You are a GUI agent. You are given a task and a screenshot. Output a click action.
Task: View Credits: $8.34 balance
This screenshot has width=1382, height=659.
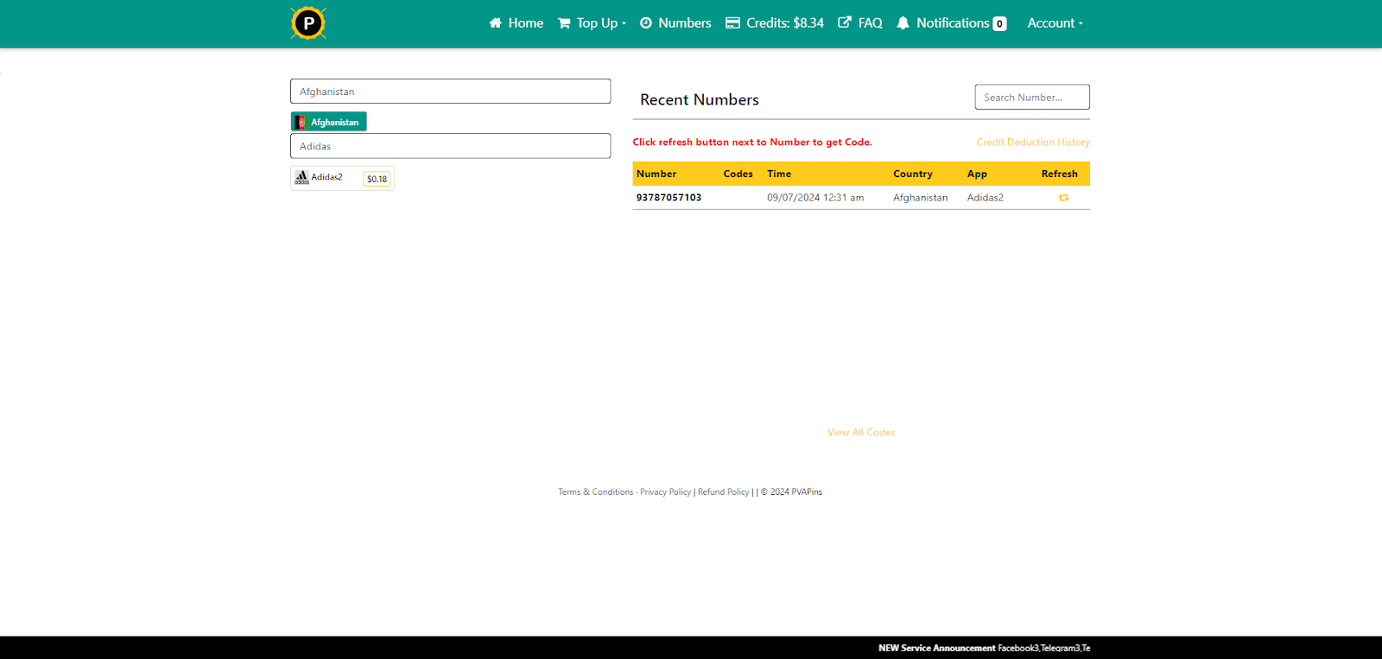point(775,23)
